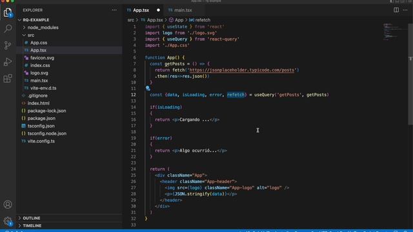413x232 pixels.
Task: Open the Extensions view icon
Action: [8, 78]
